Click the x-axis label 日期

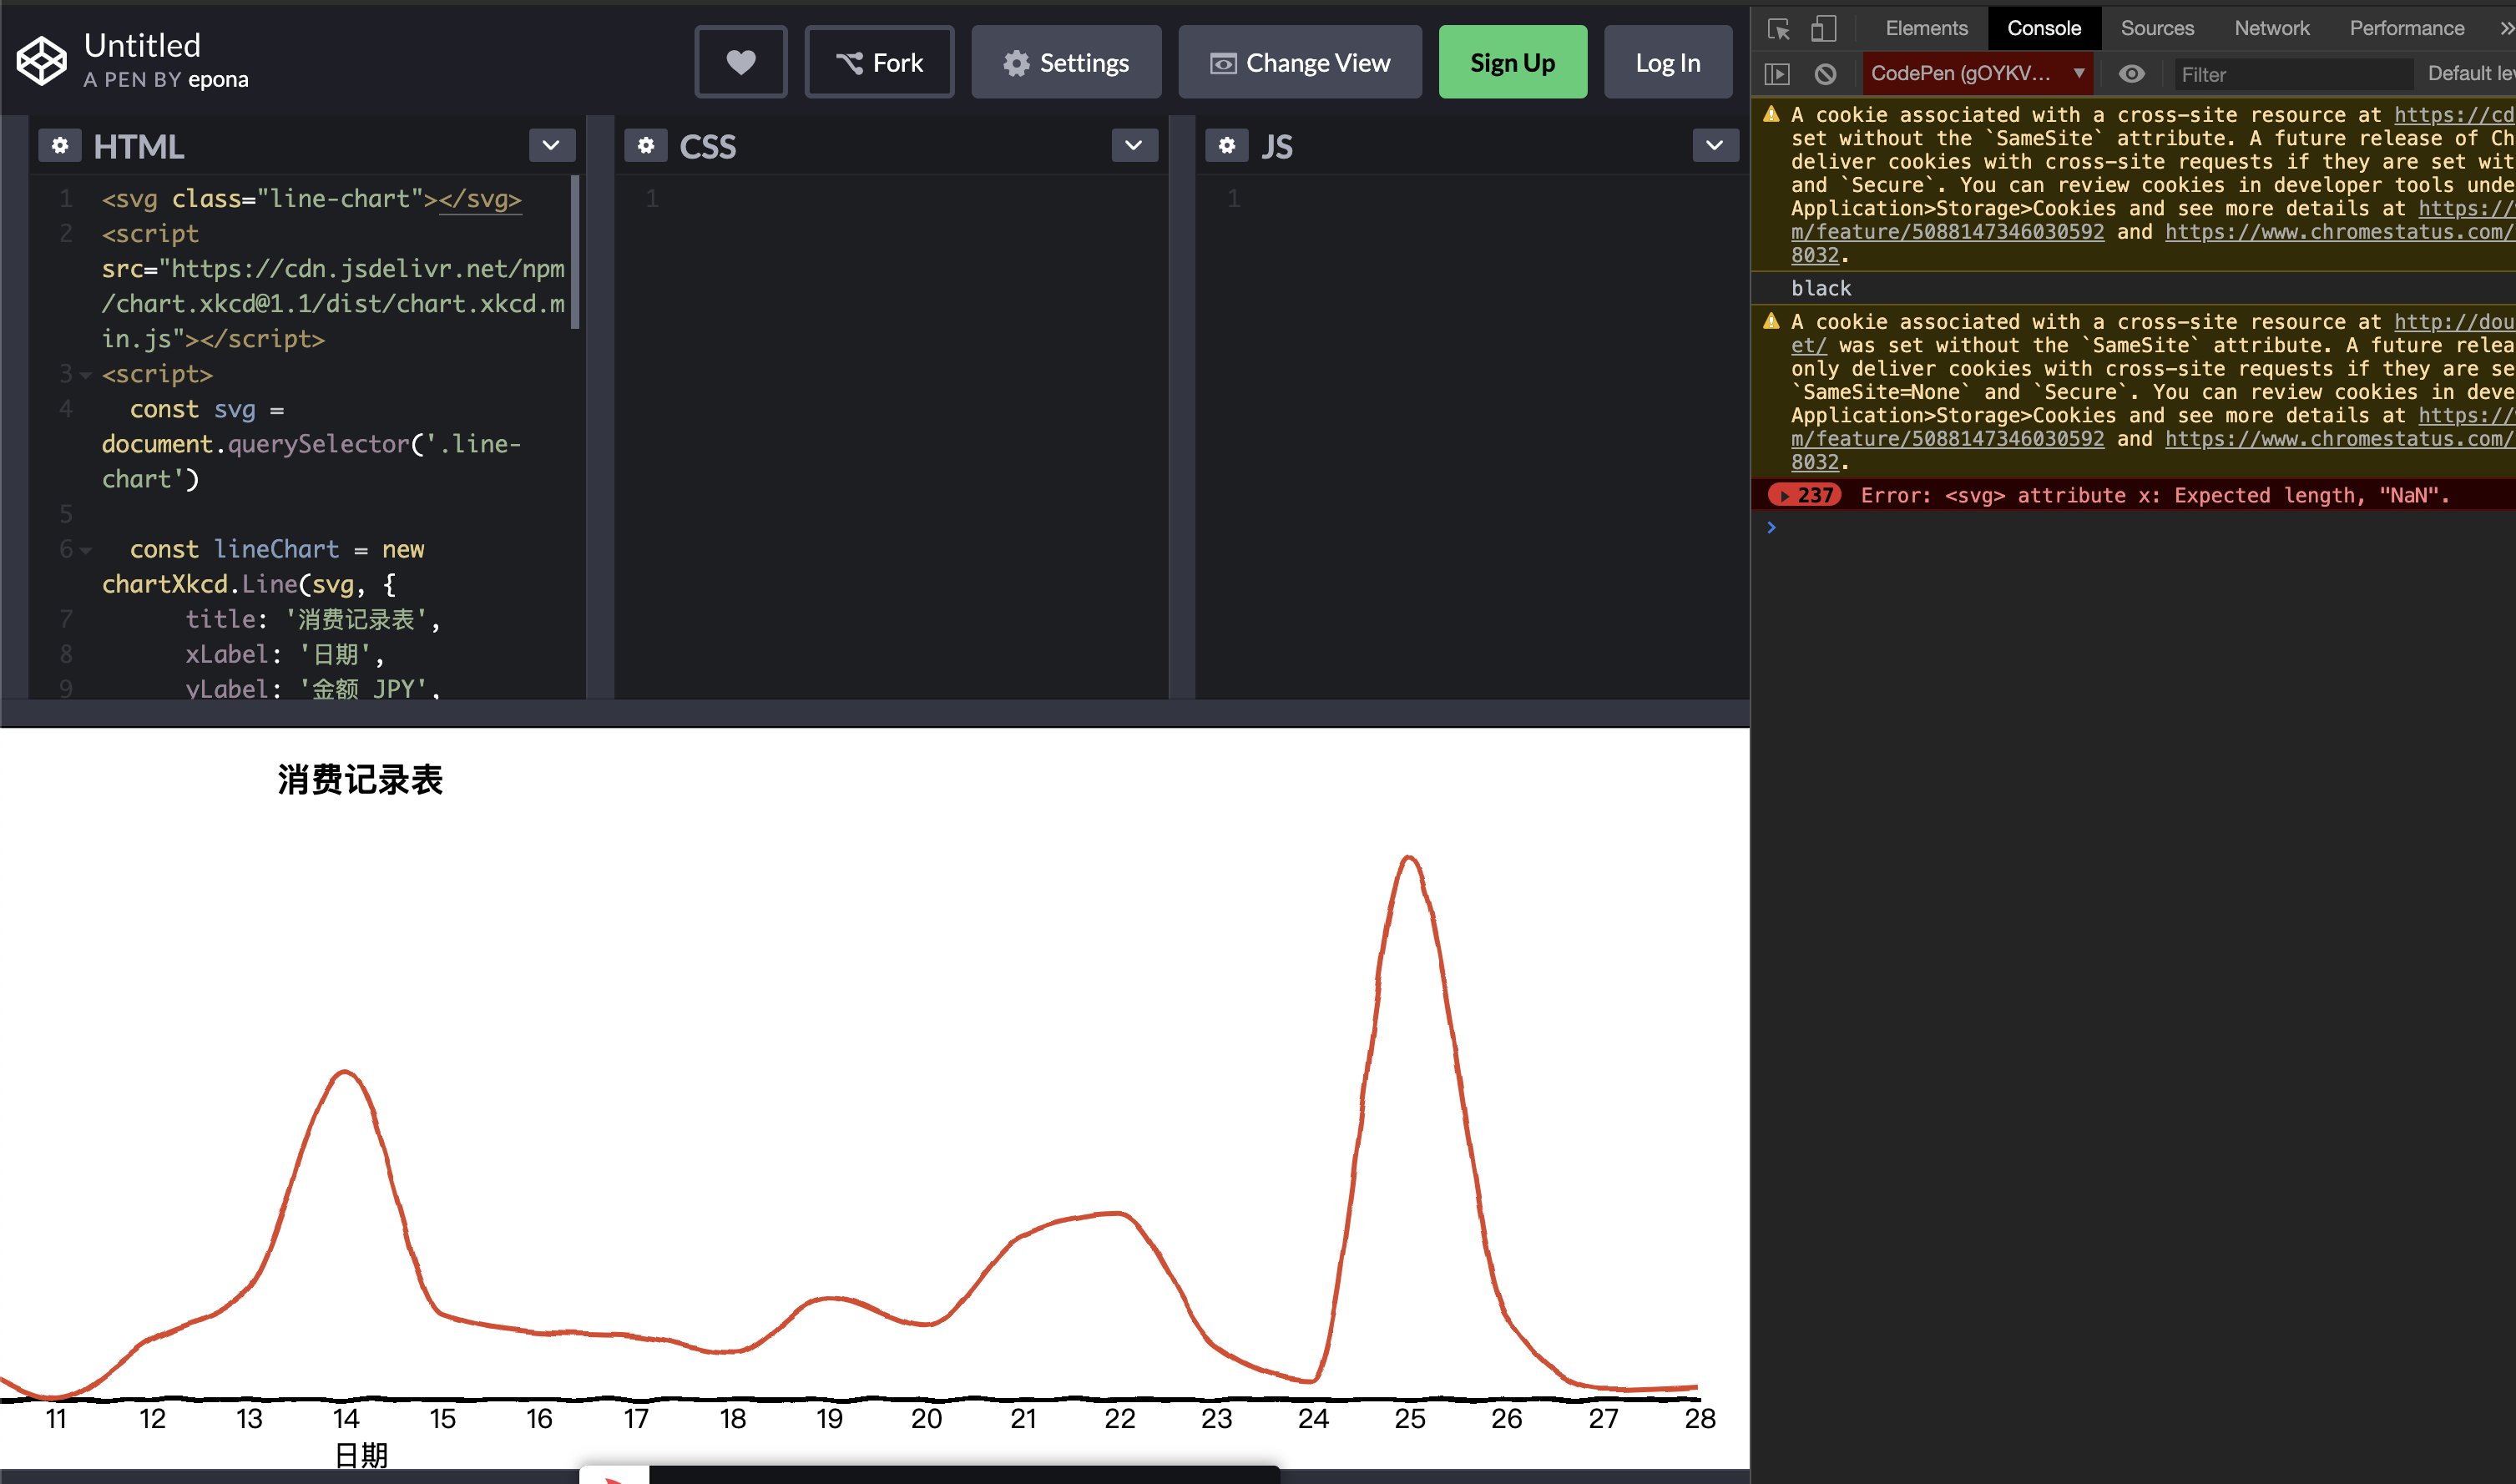(x=361, y=1455)
